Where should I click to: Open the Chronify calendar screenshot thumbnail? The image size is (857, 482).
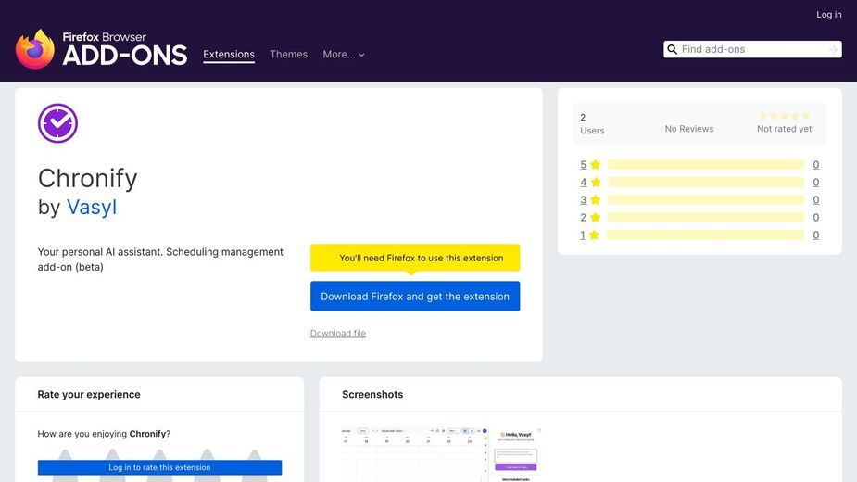(x=442, y=454)
